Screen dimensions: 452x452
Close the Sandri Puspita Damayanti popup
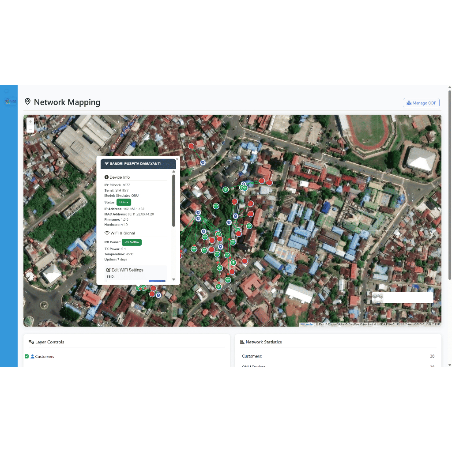(x=177, y=159)
